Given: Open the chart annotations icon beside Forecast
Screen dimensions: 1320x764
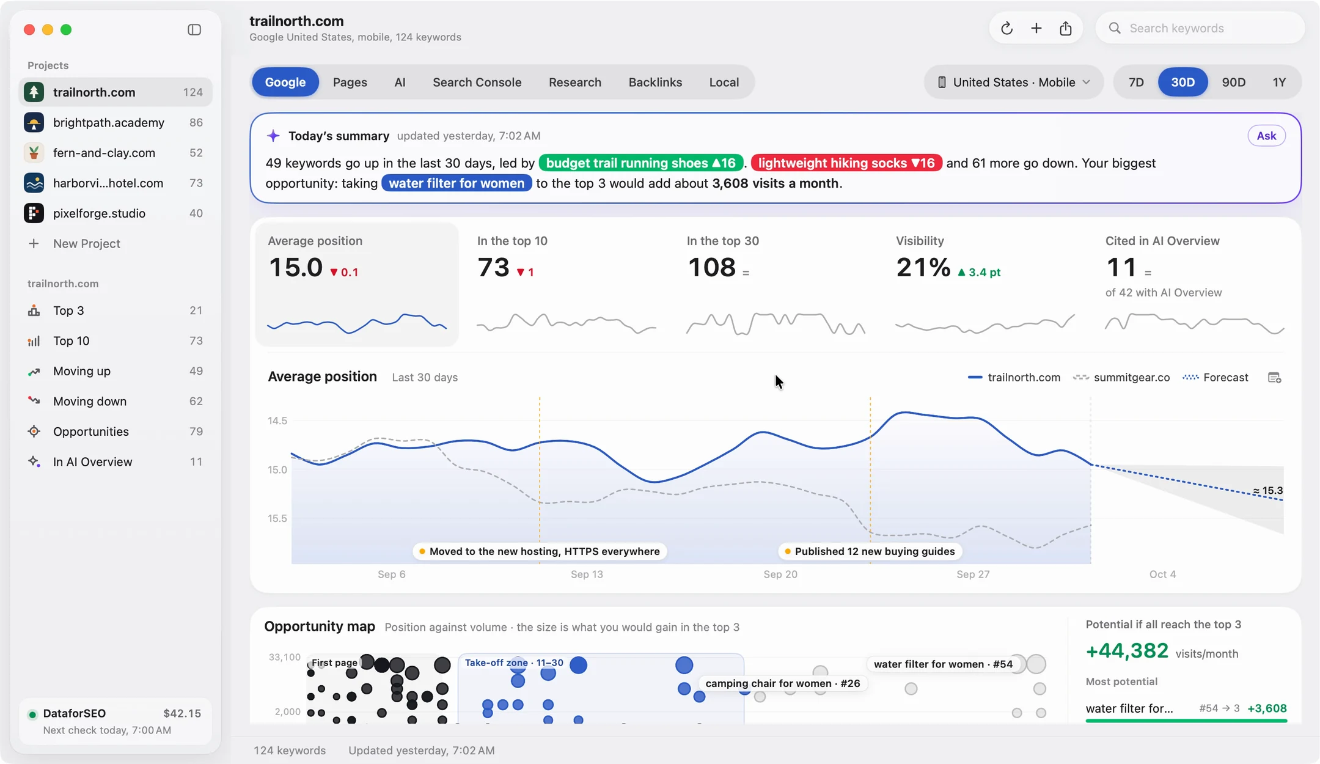Looking at the screenshot, I should 1274,378.
